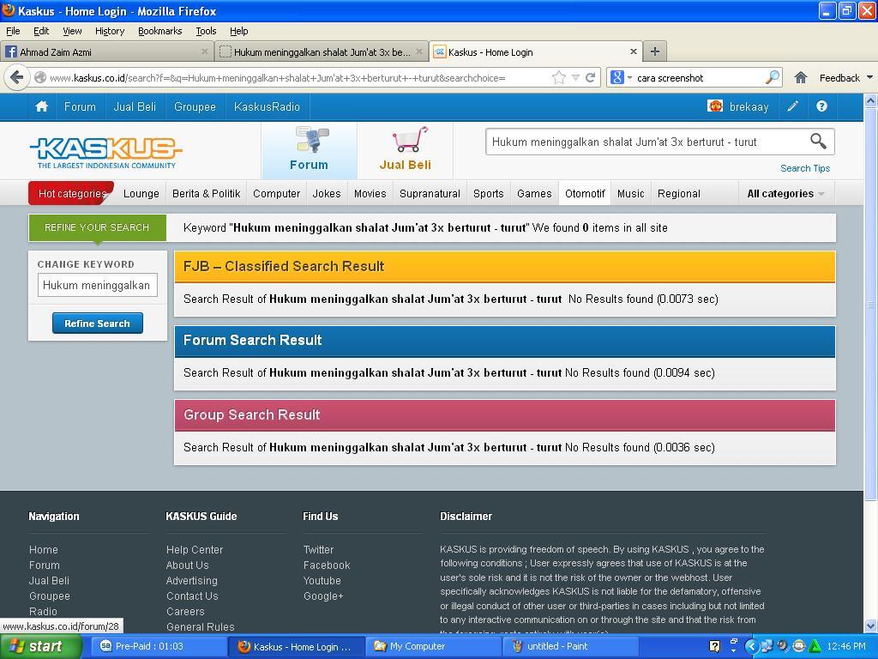The height and width of the screenshot is (659, 878).
Task: Open the File menu
Action: 13,32
